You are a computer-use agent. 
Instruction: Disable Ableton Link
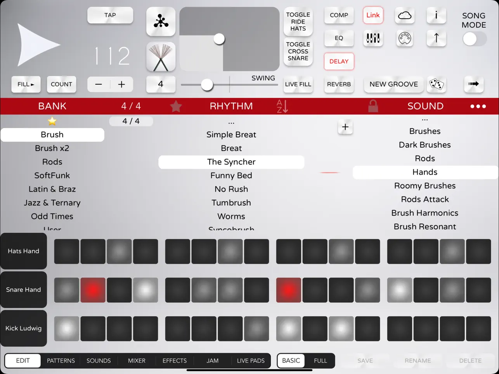pos(373,15)
